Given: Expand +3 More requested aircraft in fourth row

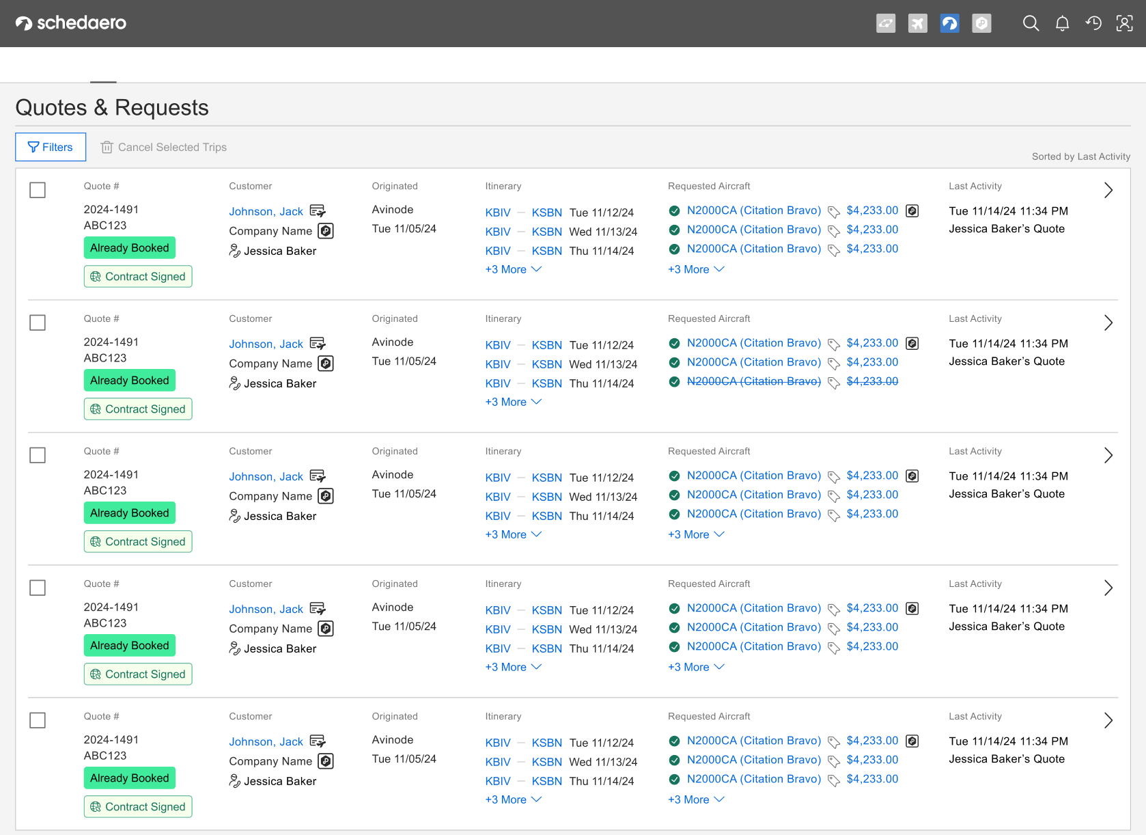Looking at the screenshot, I should [x=696, y=667].
